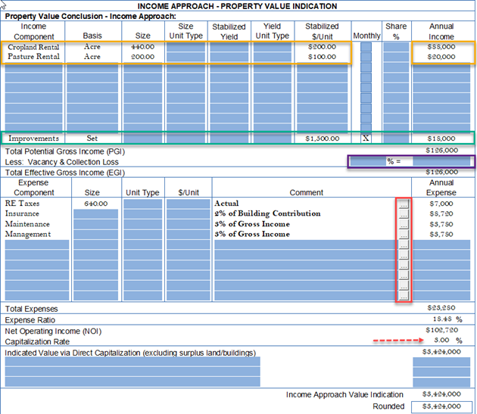477x414 pixels.
Task: Open ellipsis button for Insurance comment row
Action: [404, 214]
